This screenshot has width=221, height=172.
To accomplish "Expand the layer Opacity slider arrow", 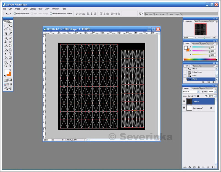I will tap(215, 92).
